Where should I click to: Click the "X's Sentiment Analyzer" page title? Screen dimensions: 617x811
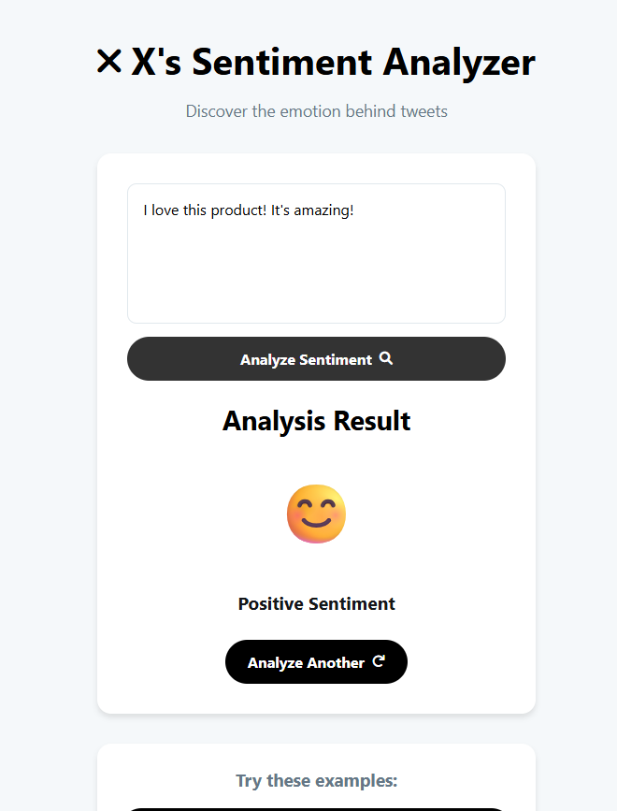click(333, 63)
